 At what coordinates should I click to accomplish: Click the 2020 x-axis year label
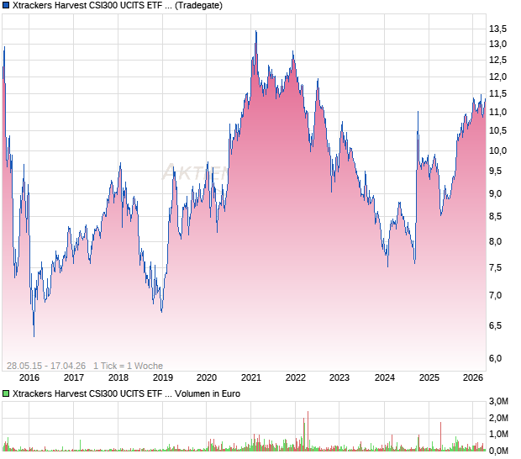(x=207, y=378)
